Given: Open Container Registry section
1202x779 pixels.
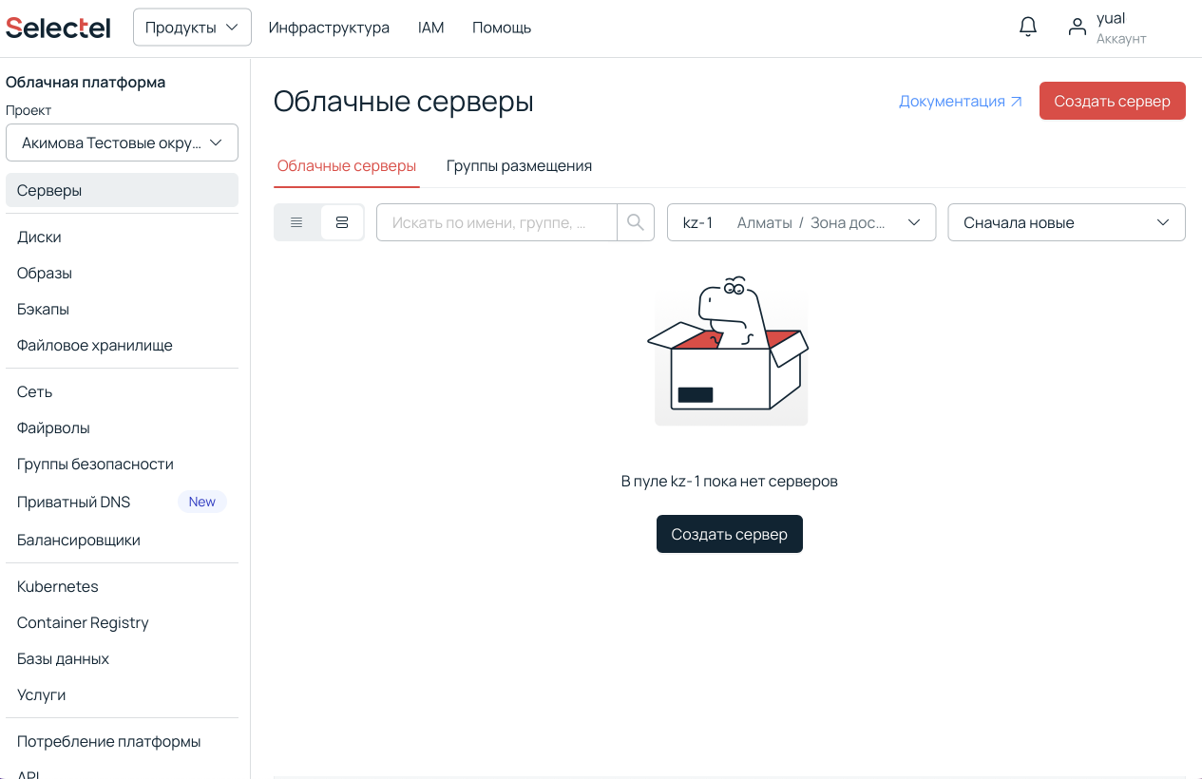Looking at the screenshot, I should pyautogui.click(x=122, y=622).
